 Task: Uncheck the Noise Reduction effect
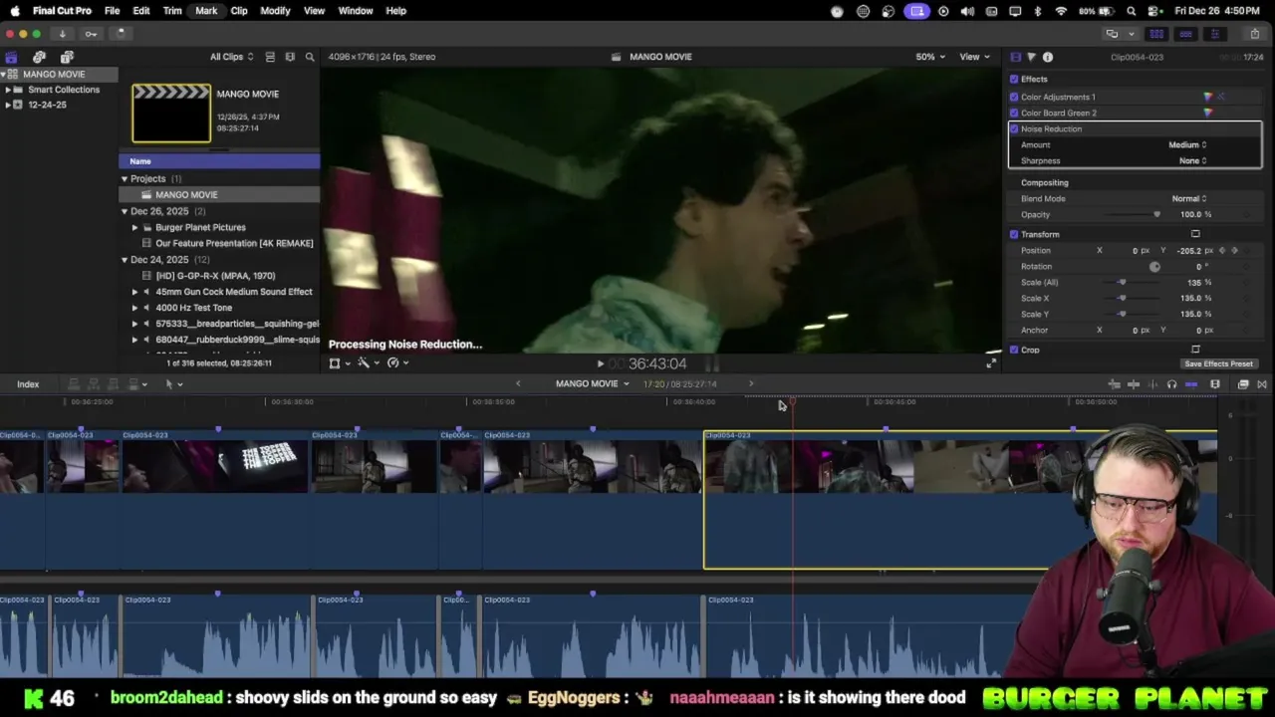click(1014, 128)
